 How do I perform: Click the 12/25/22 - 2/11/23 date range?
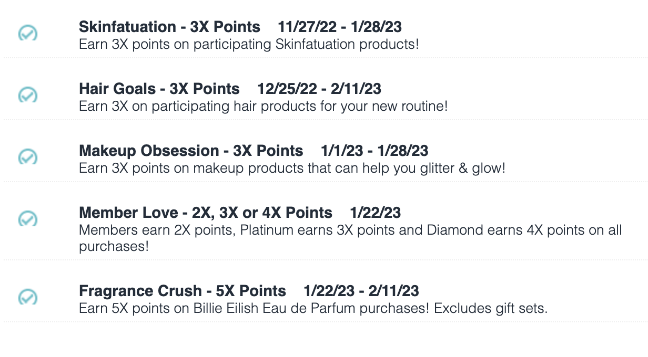point(319,89)
